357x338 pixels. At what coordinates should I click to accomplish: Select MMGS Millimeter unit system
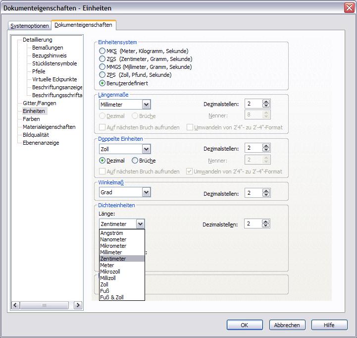pos(102,67)
